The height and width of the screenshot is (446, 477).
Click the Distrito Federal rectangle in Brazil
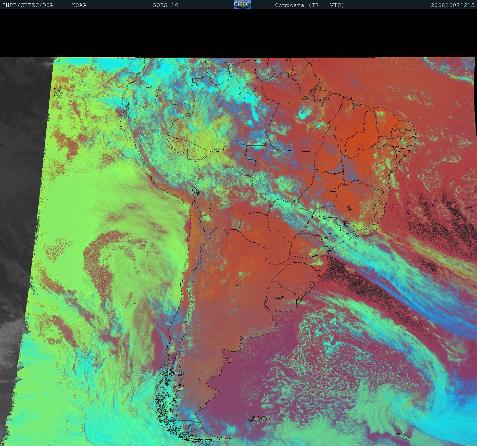(333, 190)
